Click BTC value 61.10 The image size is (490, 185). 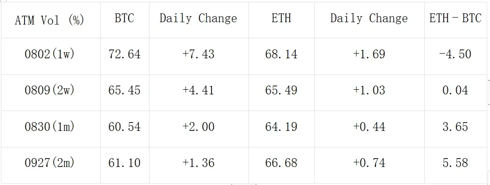click(124, 163)
